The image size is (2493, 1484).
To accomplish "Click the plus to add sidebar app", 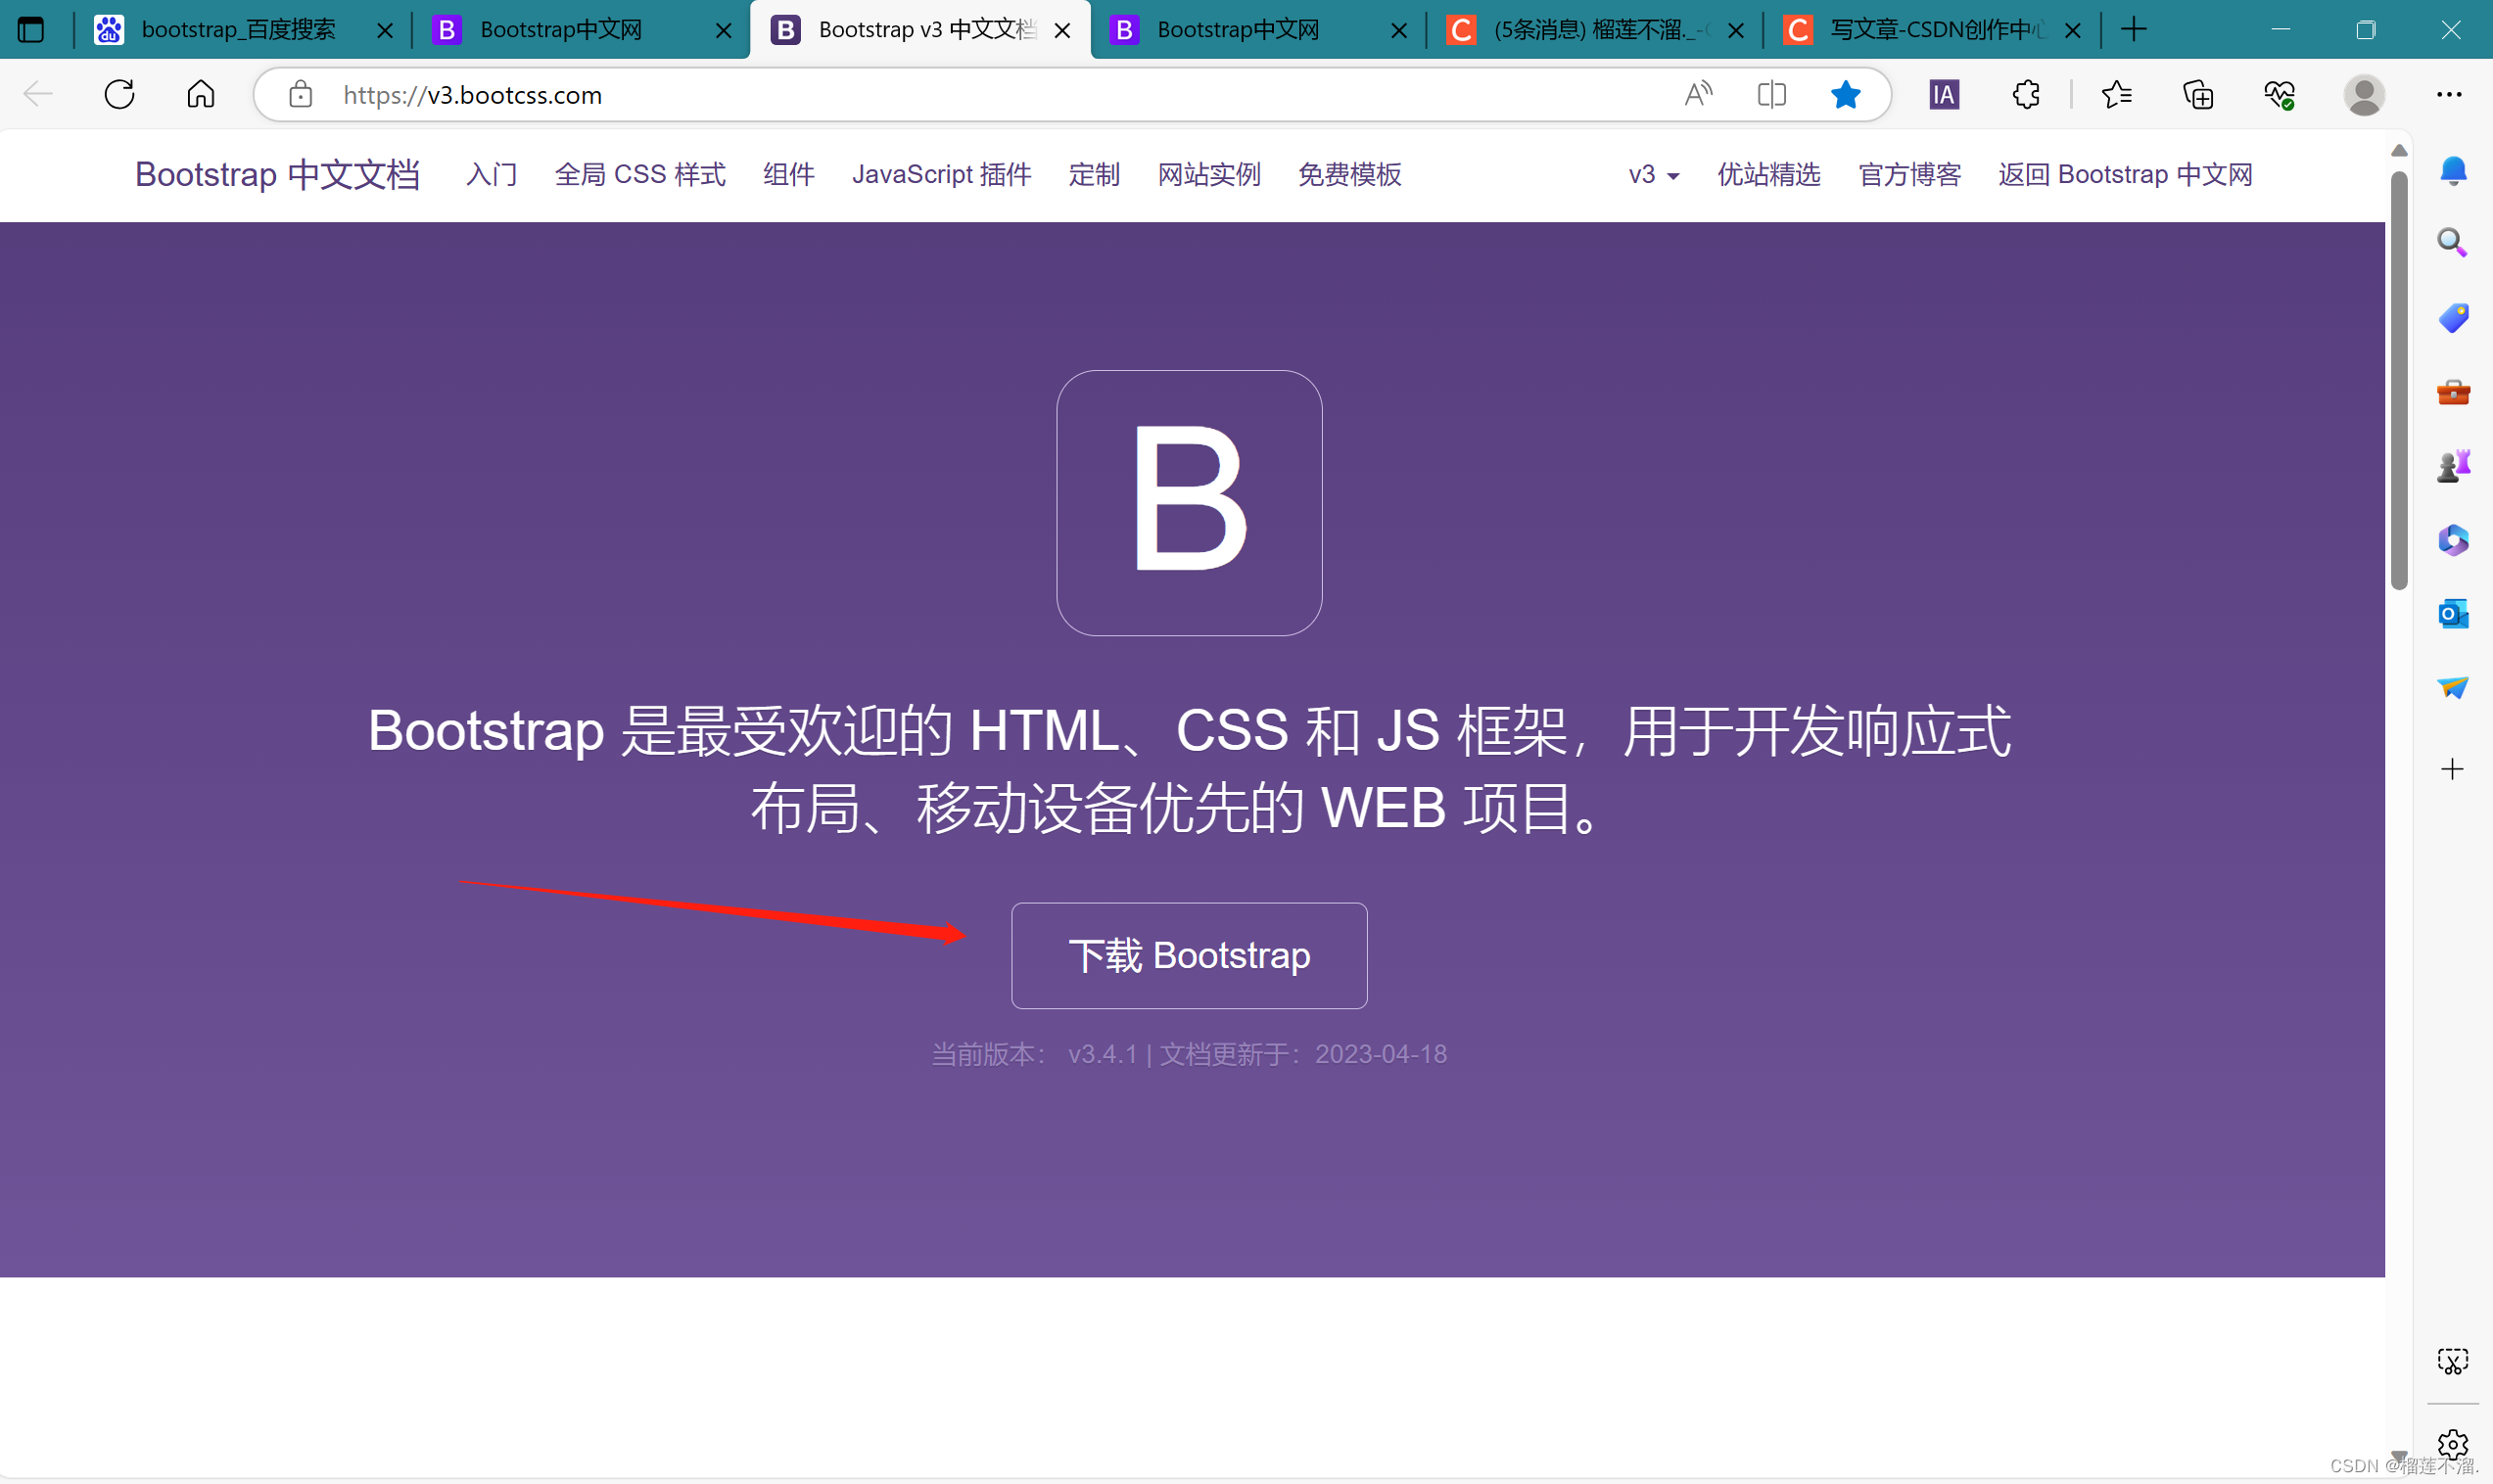I will coord(2451,769).
